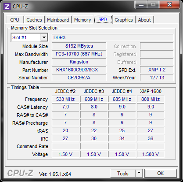
Task: Click the JEDEC #4 tRAS value 25
Action: click(x=122, y=130)
